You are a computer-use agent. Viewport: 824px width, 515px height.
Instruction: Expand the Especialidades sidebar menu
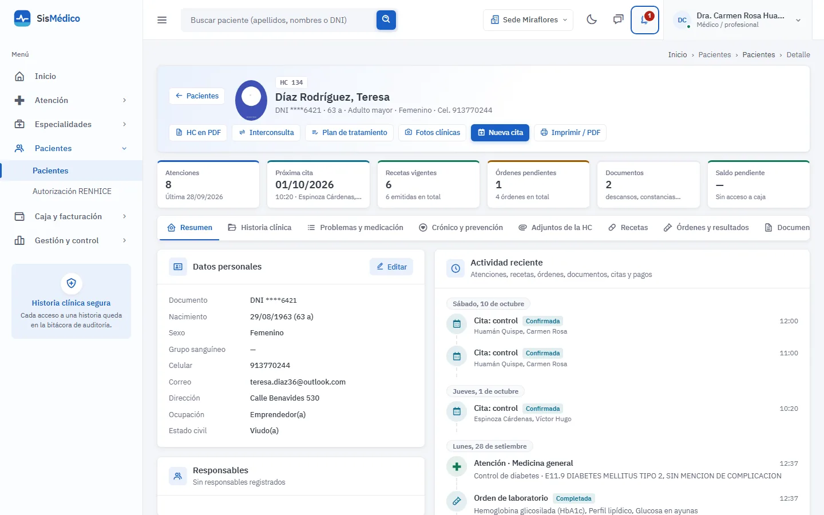coord(72,124)
